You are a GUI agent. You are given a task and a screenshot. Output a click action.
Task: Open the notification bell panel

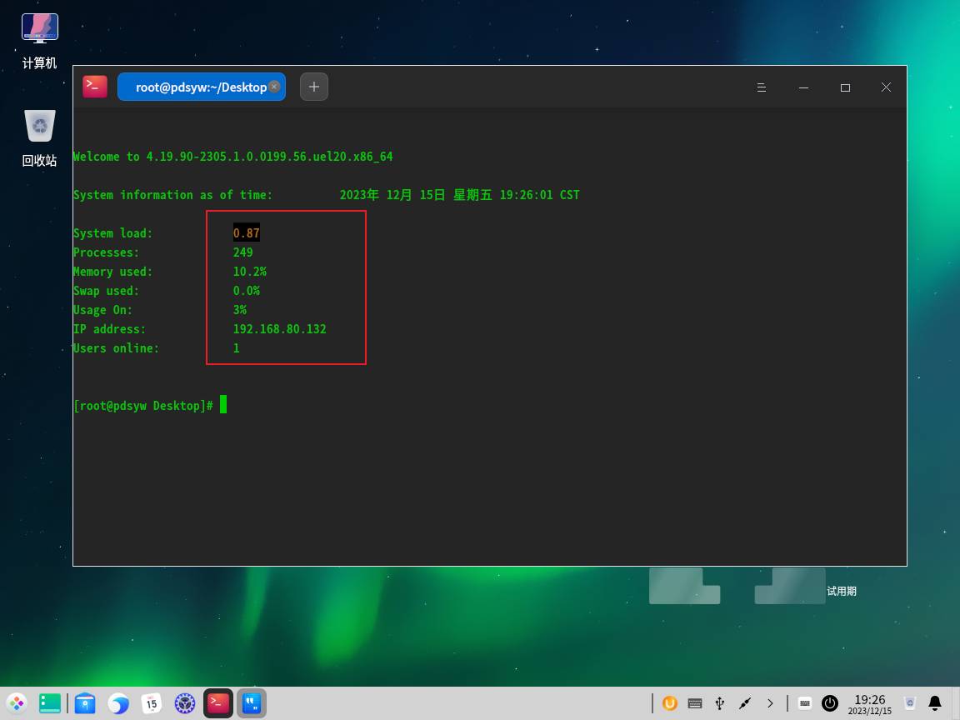point(935,703)
